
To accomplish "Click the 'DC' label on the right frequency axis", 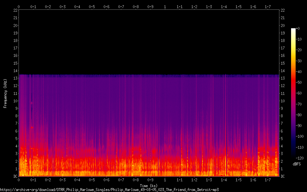I will coord(283,176).
